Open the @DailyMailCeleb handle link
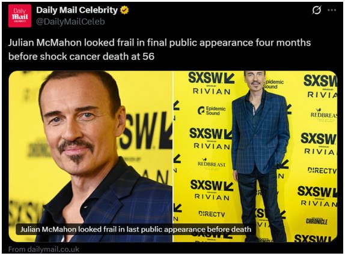Viewport: 345px width, 256px height. tap(70, 22)
